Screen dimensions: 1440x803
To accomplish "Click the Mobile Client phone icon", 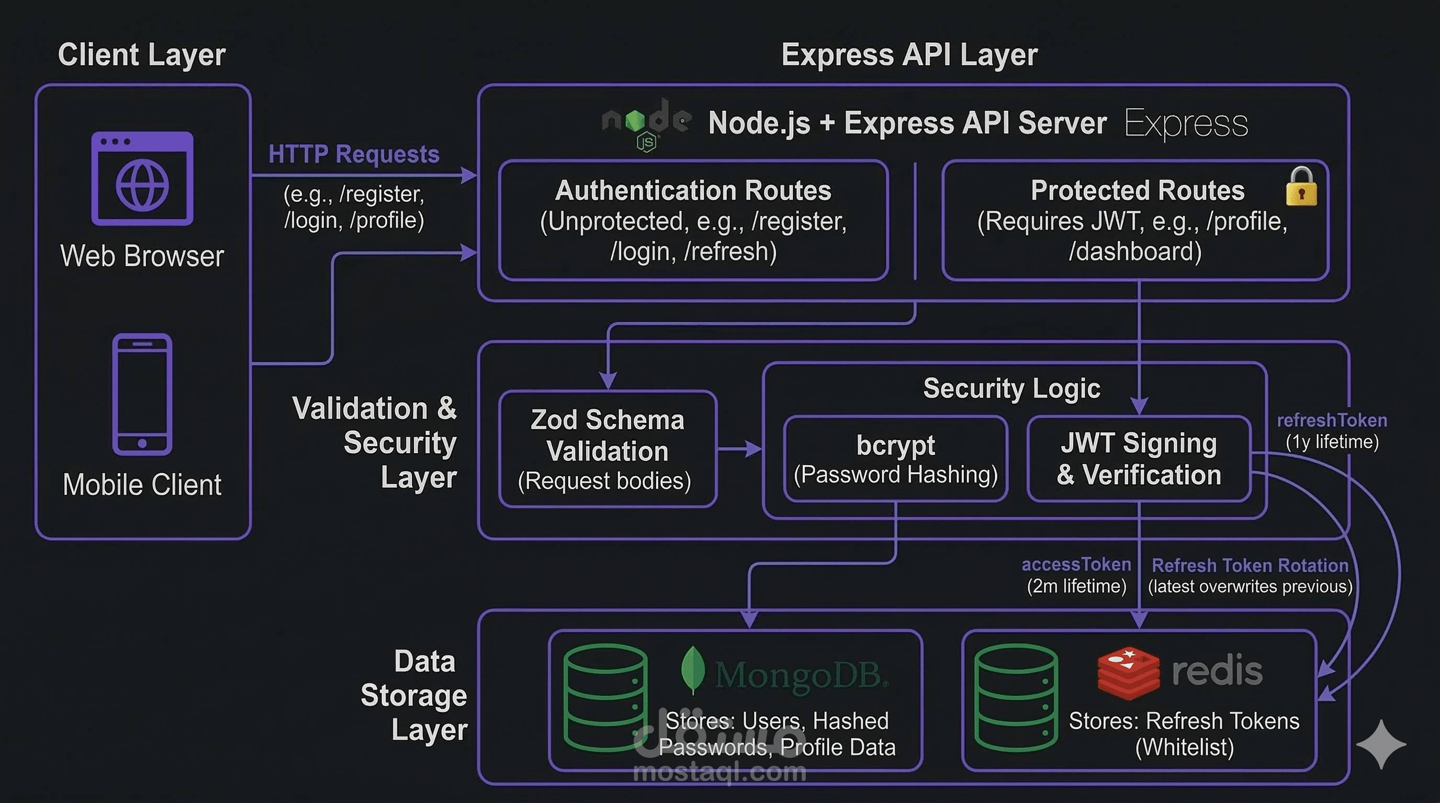I will 142,394.
